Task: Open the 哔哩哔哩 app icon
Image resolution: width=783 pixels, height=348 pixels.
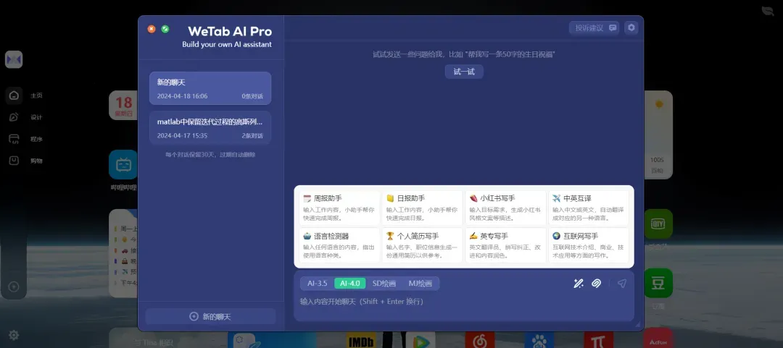Action: point(123,164)
